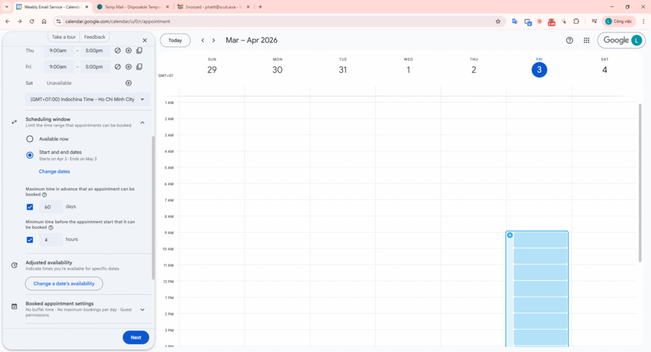Expand Booked appointment settings section
The image size is (651, 352).
click(x=142, y=309)
